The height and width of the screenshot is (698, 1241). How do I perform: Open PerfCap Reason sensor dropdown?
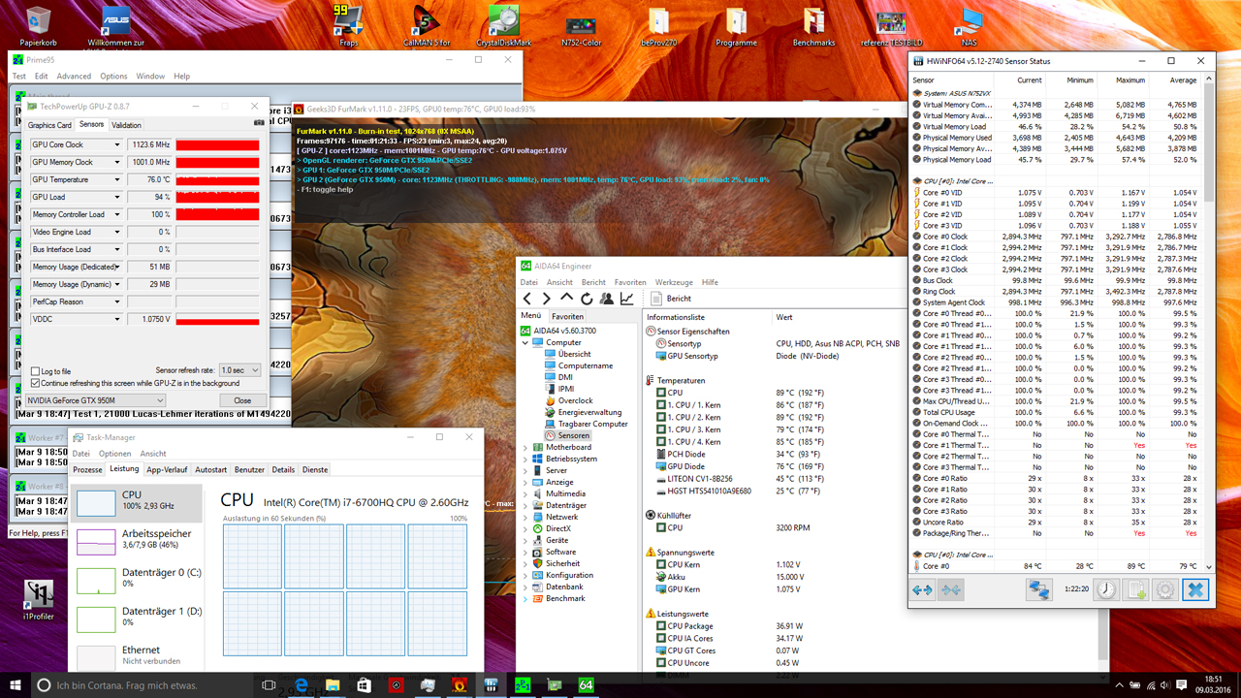(117, 301)
